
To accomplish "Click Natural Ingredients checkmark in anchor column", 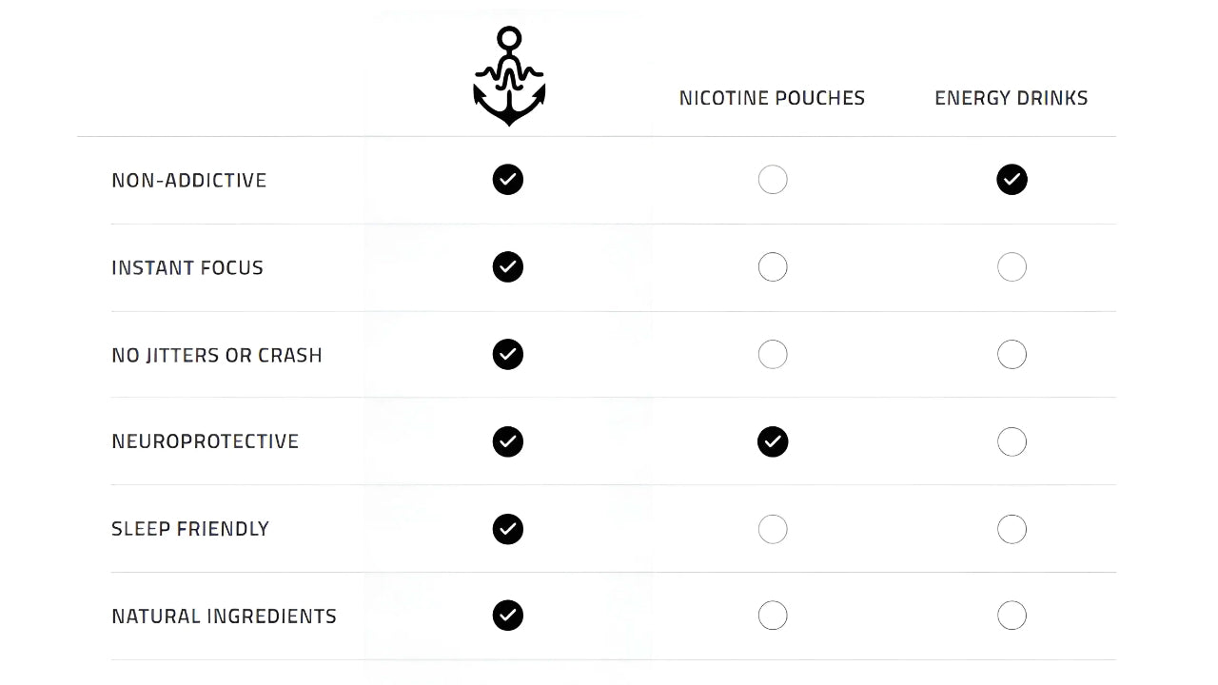I will coord(508,616).
